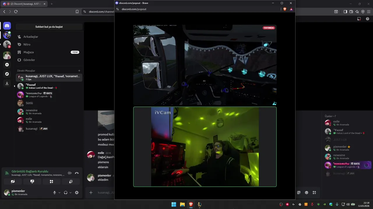Open direct message with "Yusuf

[x=49, y=86]
